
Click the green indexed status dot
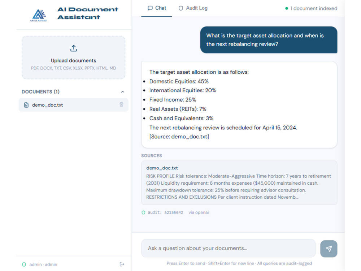tap(287, 8)
